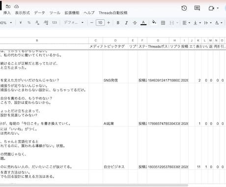
Task: Open vertical align dropdown
Action: pos(197,23)
